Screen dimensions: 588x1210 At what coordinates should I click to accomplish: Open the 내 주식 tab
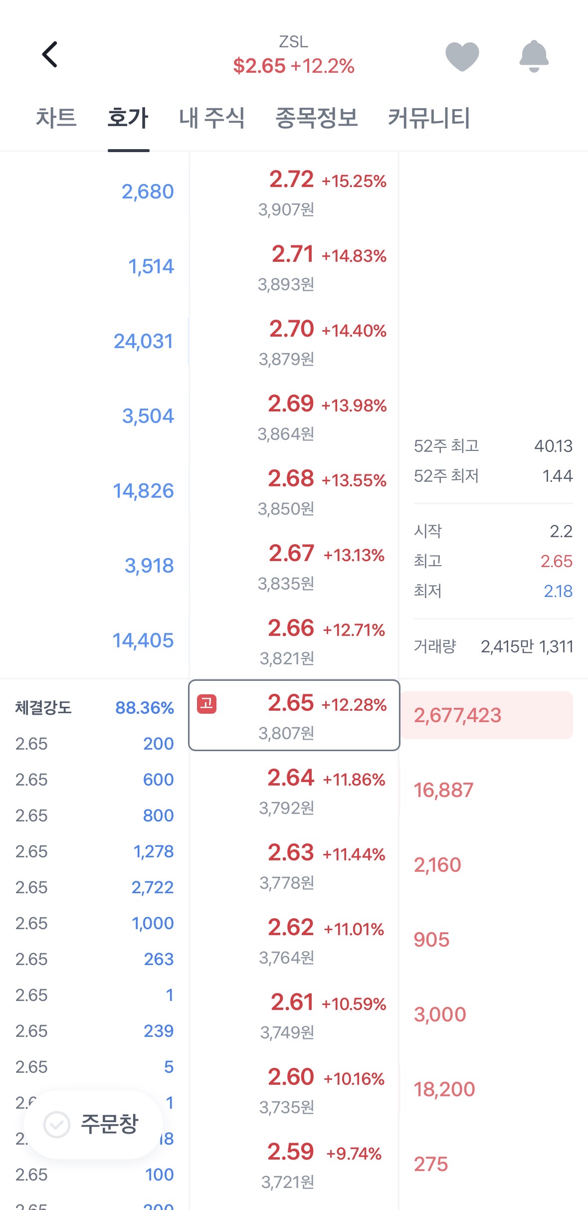click(x=211, y=118)
